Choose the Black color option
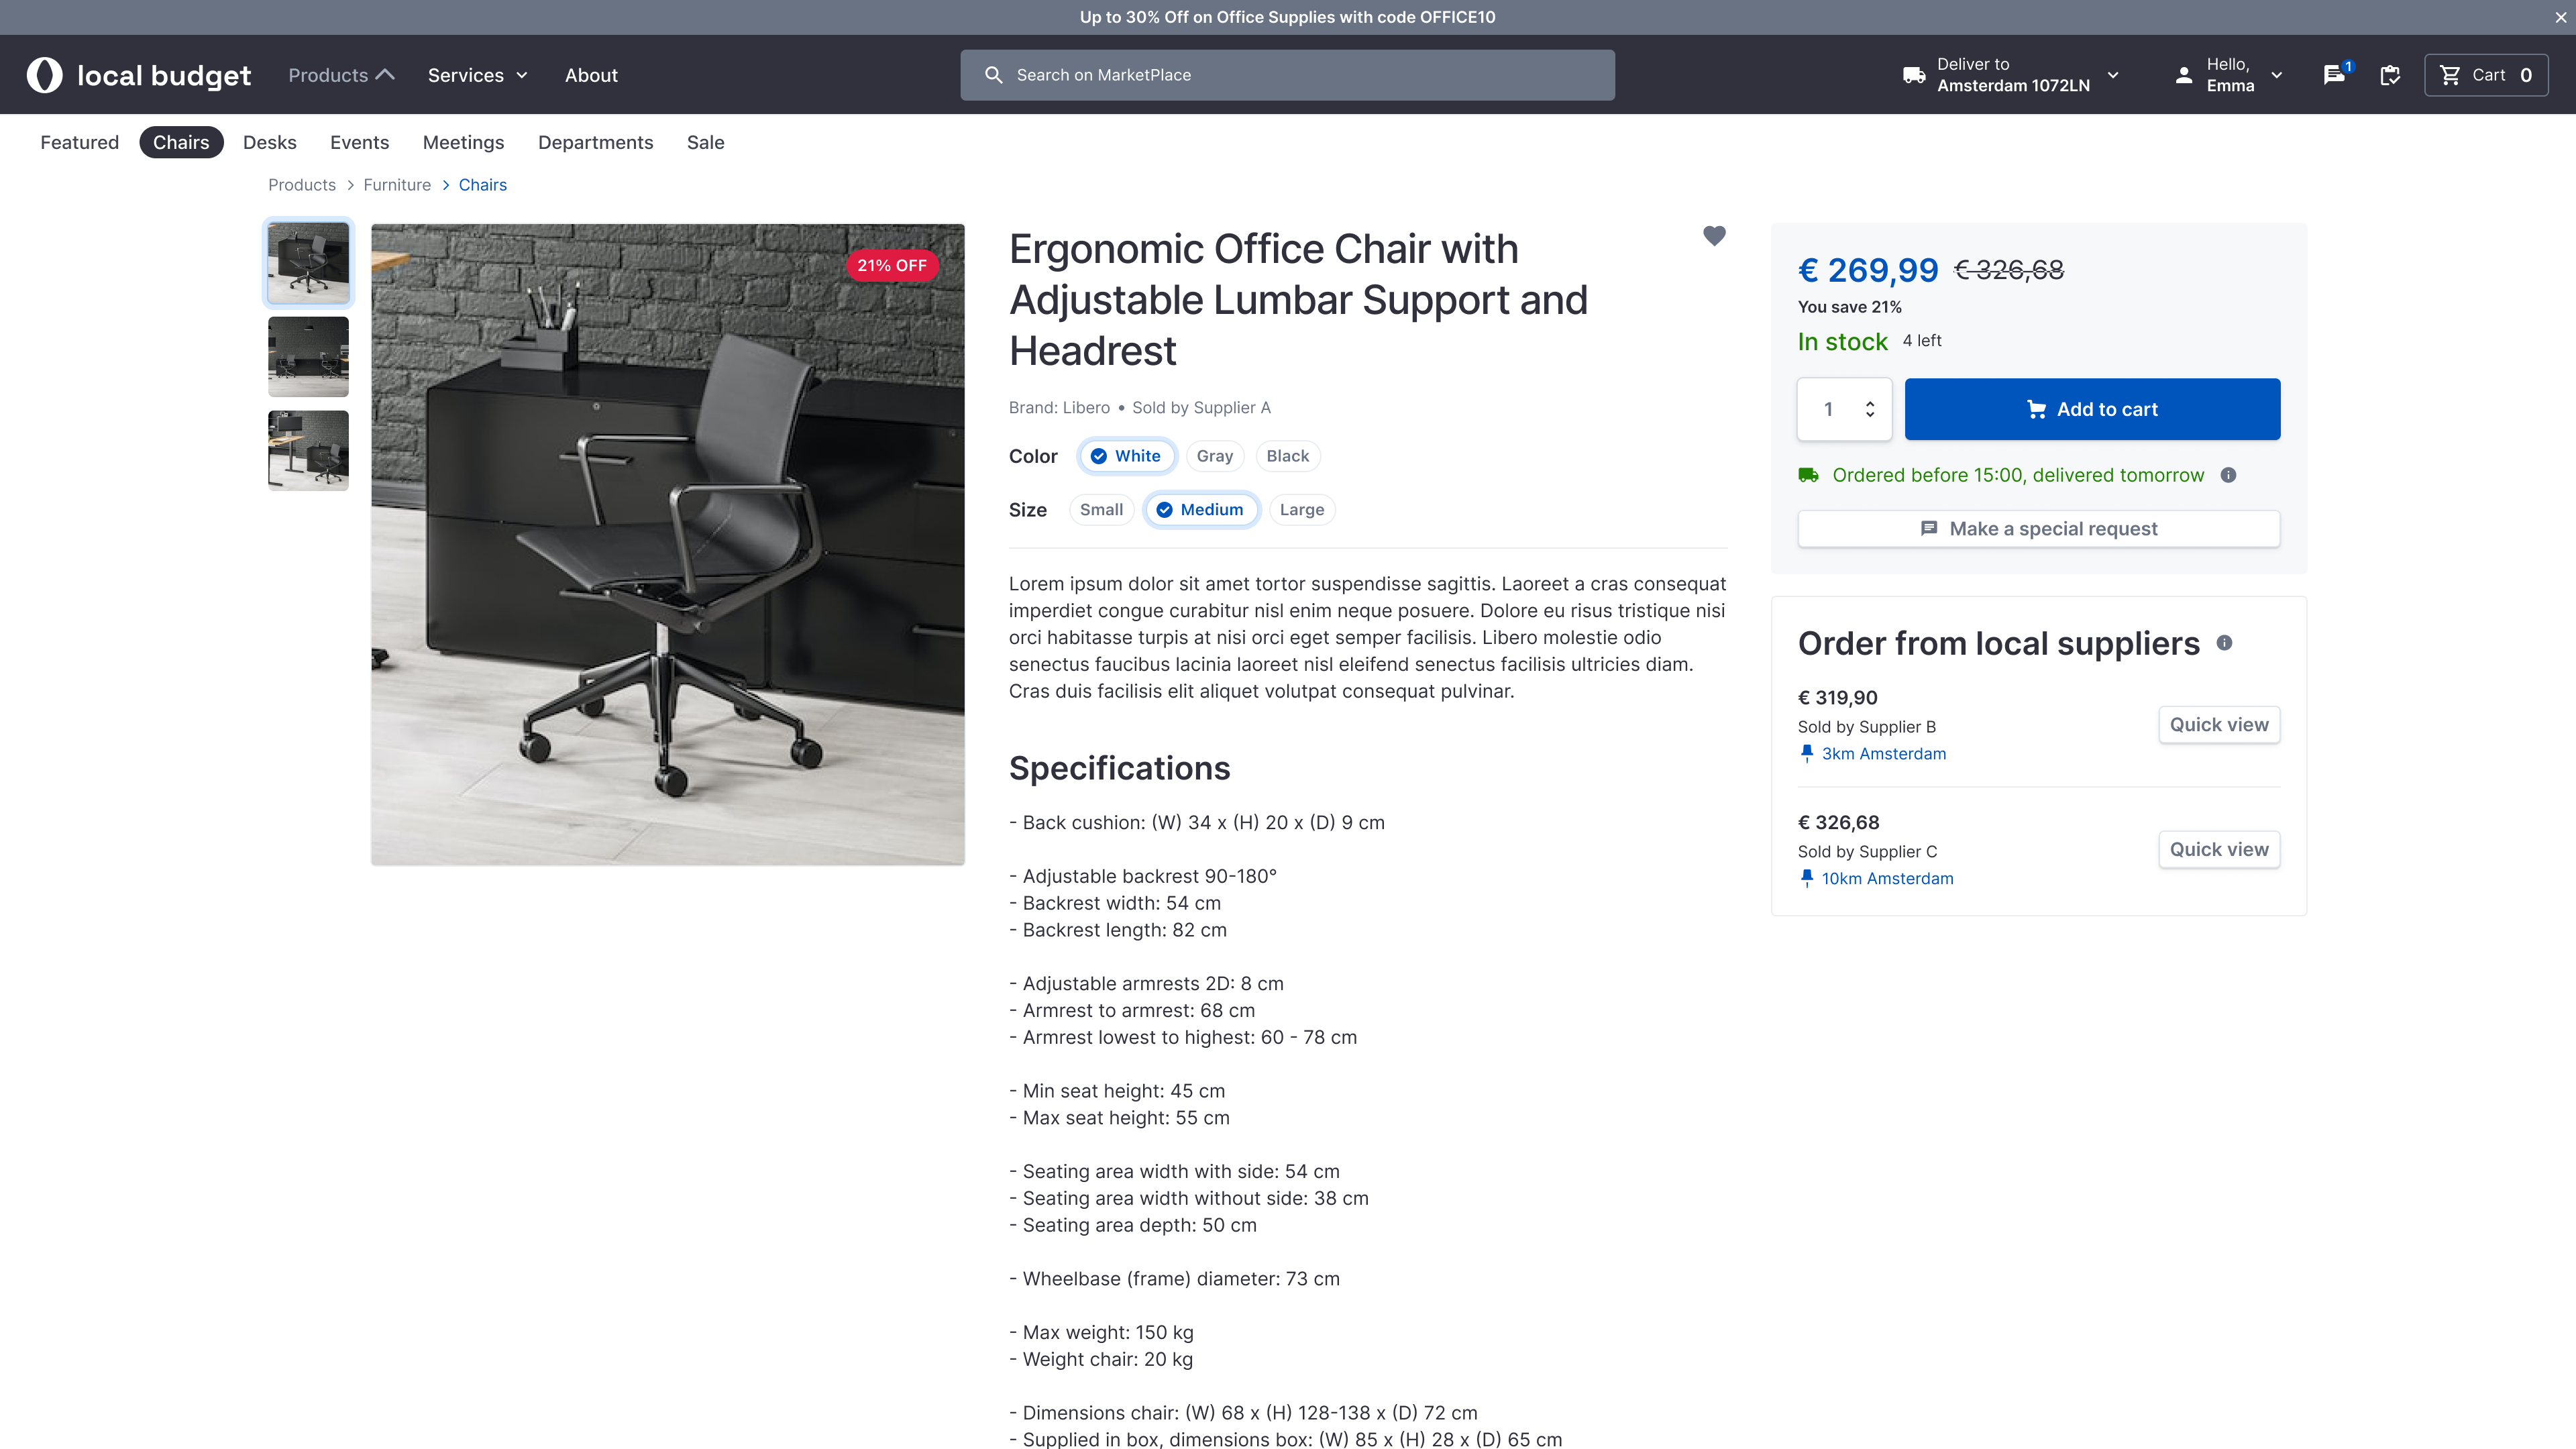This screenshot has height=1449, width=2576. point(1287,456)
